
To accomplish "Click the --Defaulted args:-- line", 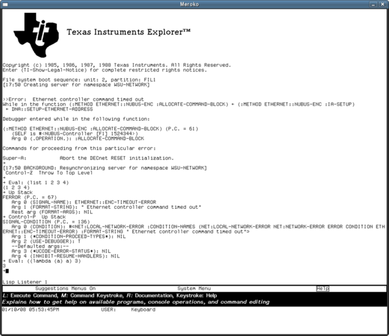I will (x=40, y=246).
